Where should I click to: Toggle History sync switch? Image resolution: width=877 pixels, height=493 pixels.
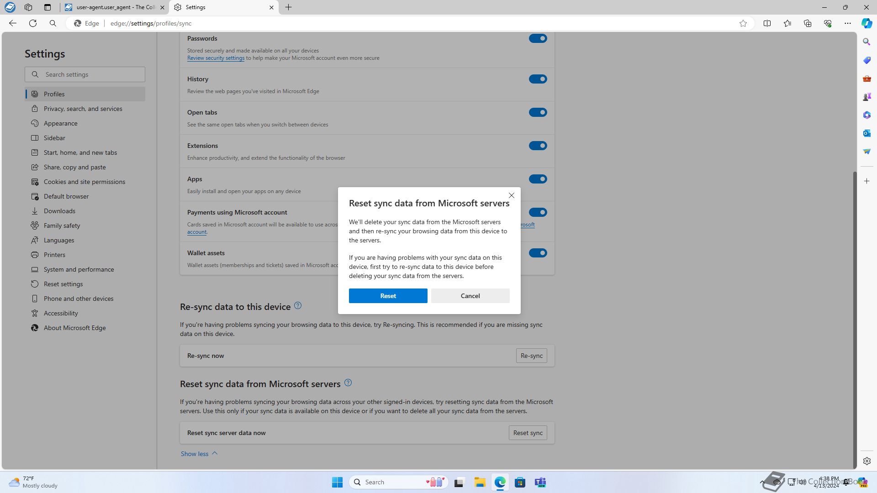[x=538, y=79]
